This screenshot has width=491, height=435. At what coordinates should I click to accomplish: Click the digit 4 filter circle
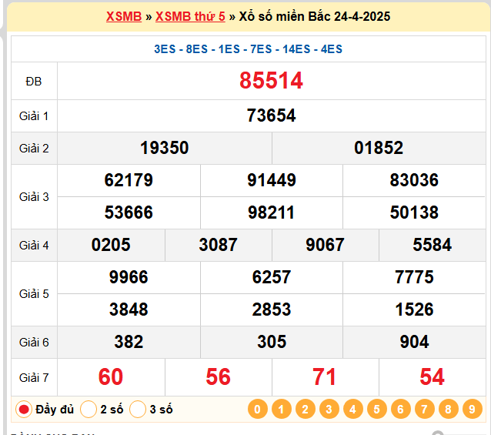353,409
